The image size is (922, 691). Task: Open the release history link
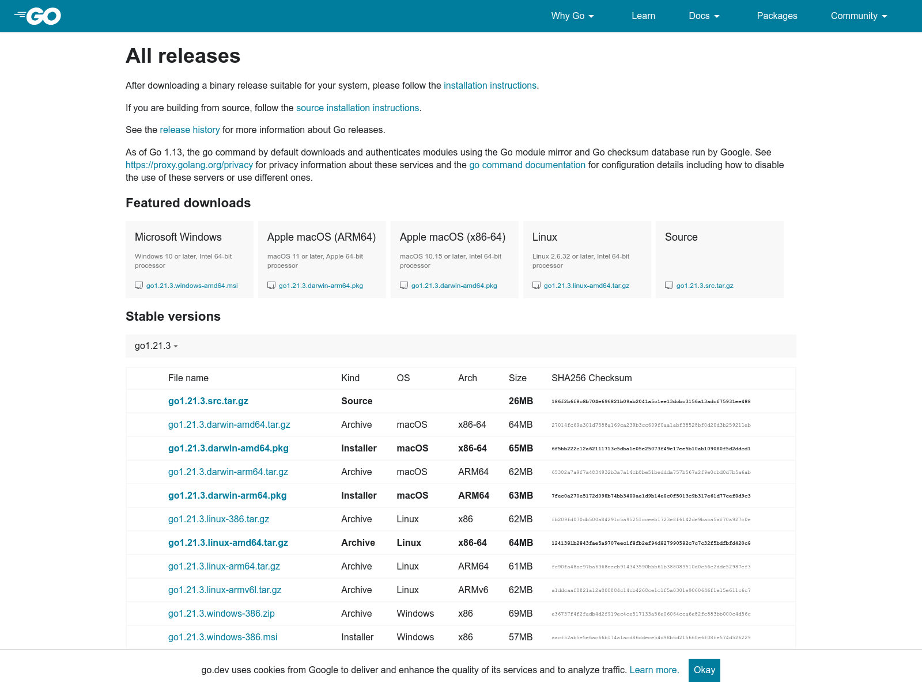(190, 130)
